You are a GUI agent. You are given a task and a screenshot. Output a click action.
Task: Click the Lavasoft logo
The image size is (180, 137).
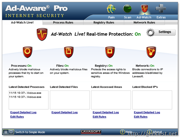coord(91,132)
